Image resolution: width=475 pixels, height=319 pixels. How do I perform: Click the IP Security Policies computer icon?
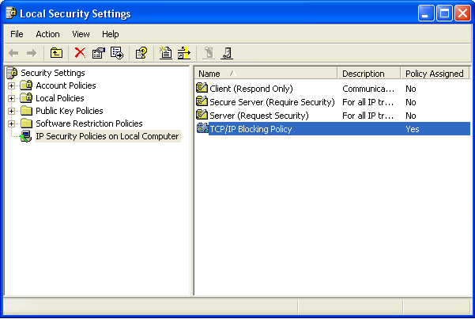pyautogui.click(x=26, y=136)
